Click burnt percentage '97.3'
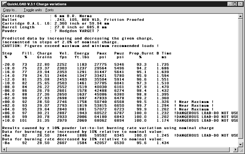 point(142,83)
